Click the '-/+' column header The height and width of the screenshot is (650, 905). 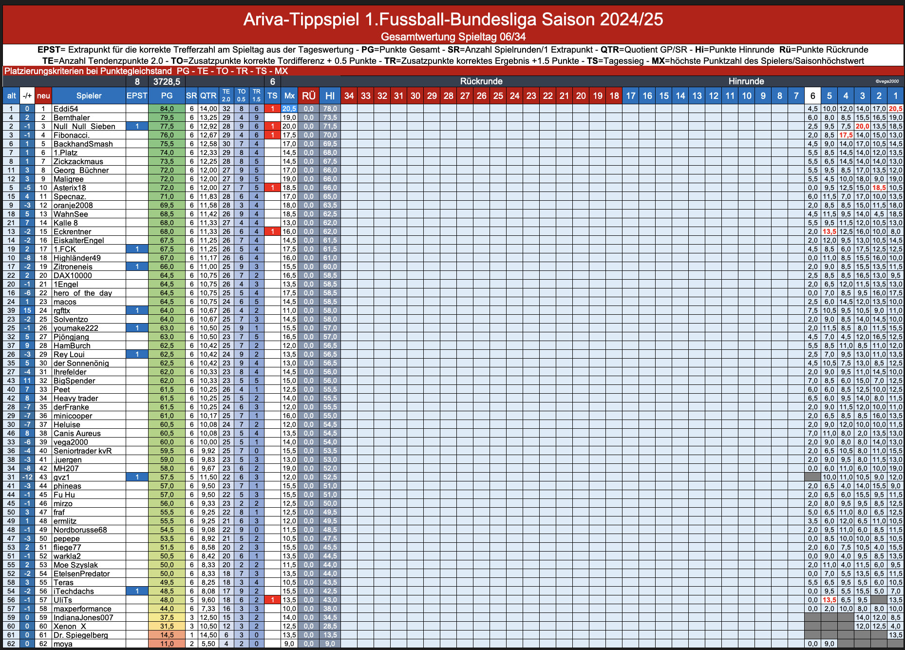(x=27, y=96)
